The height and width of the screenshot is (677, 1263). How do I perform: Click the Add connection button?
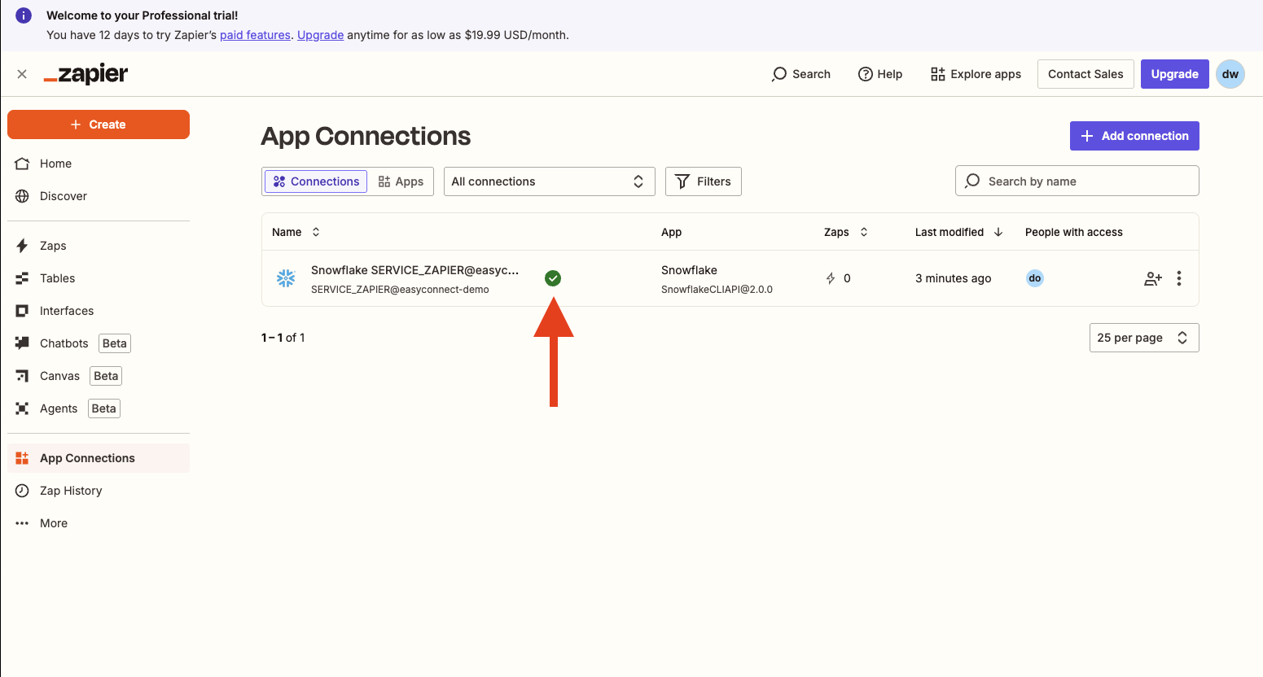pyautogui.click(x=1134, y=136)
